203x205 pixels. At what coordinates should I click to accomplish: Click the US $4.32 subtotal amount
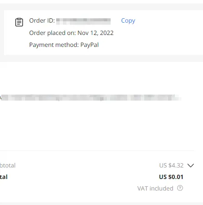(171, 165)
